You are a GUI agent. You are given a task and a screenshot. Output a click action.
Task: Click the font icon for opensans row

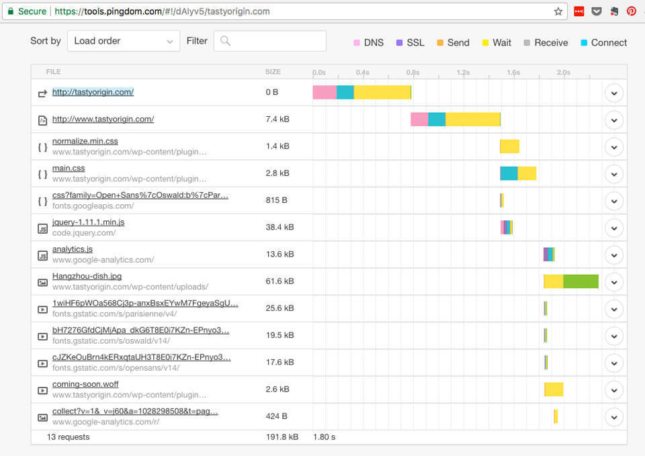coord(42,363)
